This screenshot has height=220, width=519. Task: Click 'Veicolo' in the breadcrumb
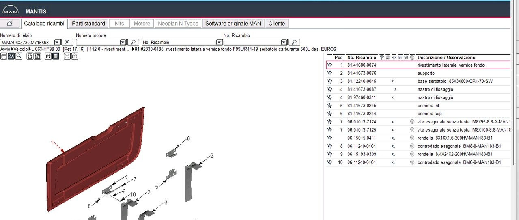21,49
